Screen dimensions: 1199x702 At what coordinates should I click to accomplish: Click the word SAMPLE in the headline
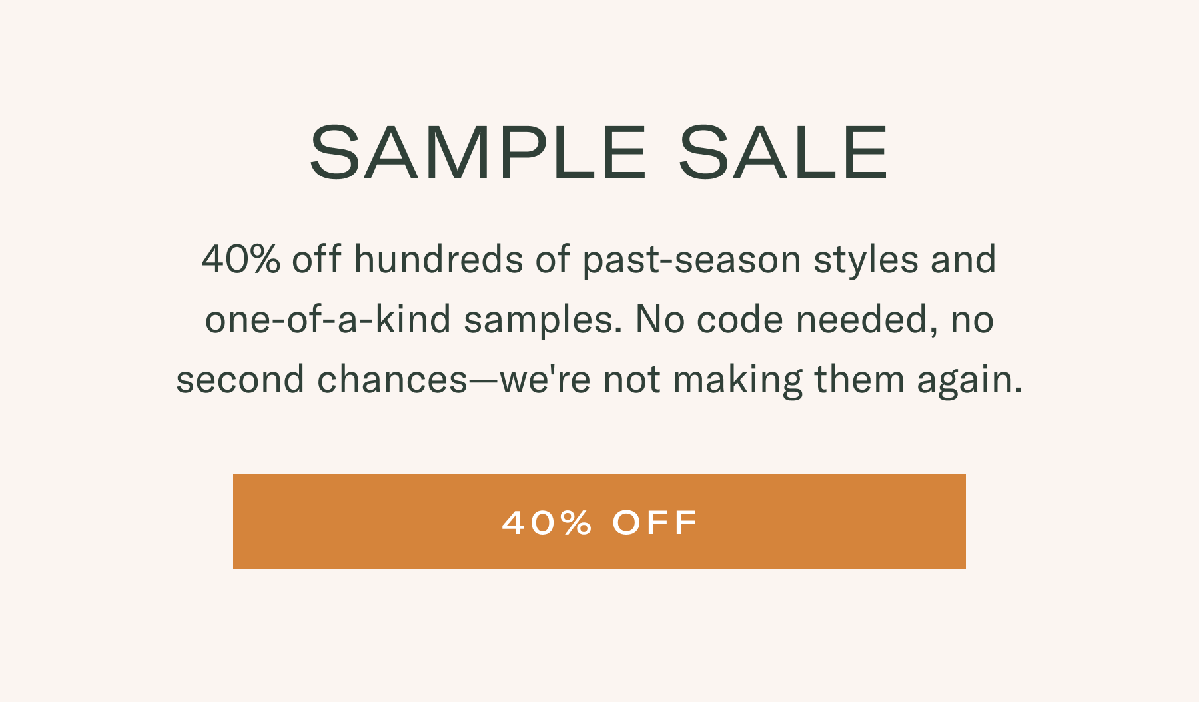click(x=478, y=153)
